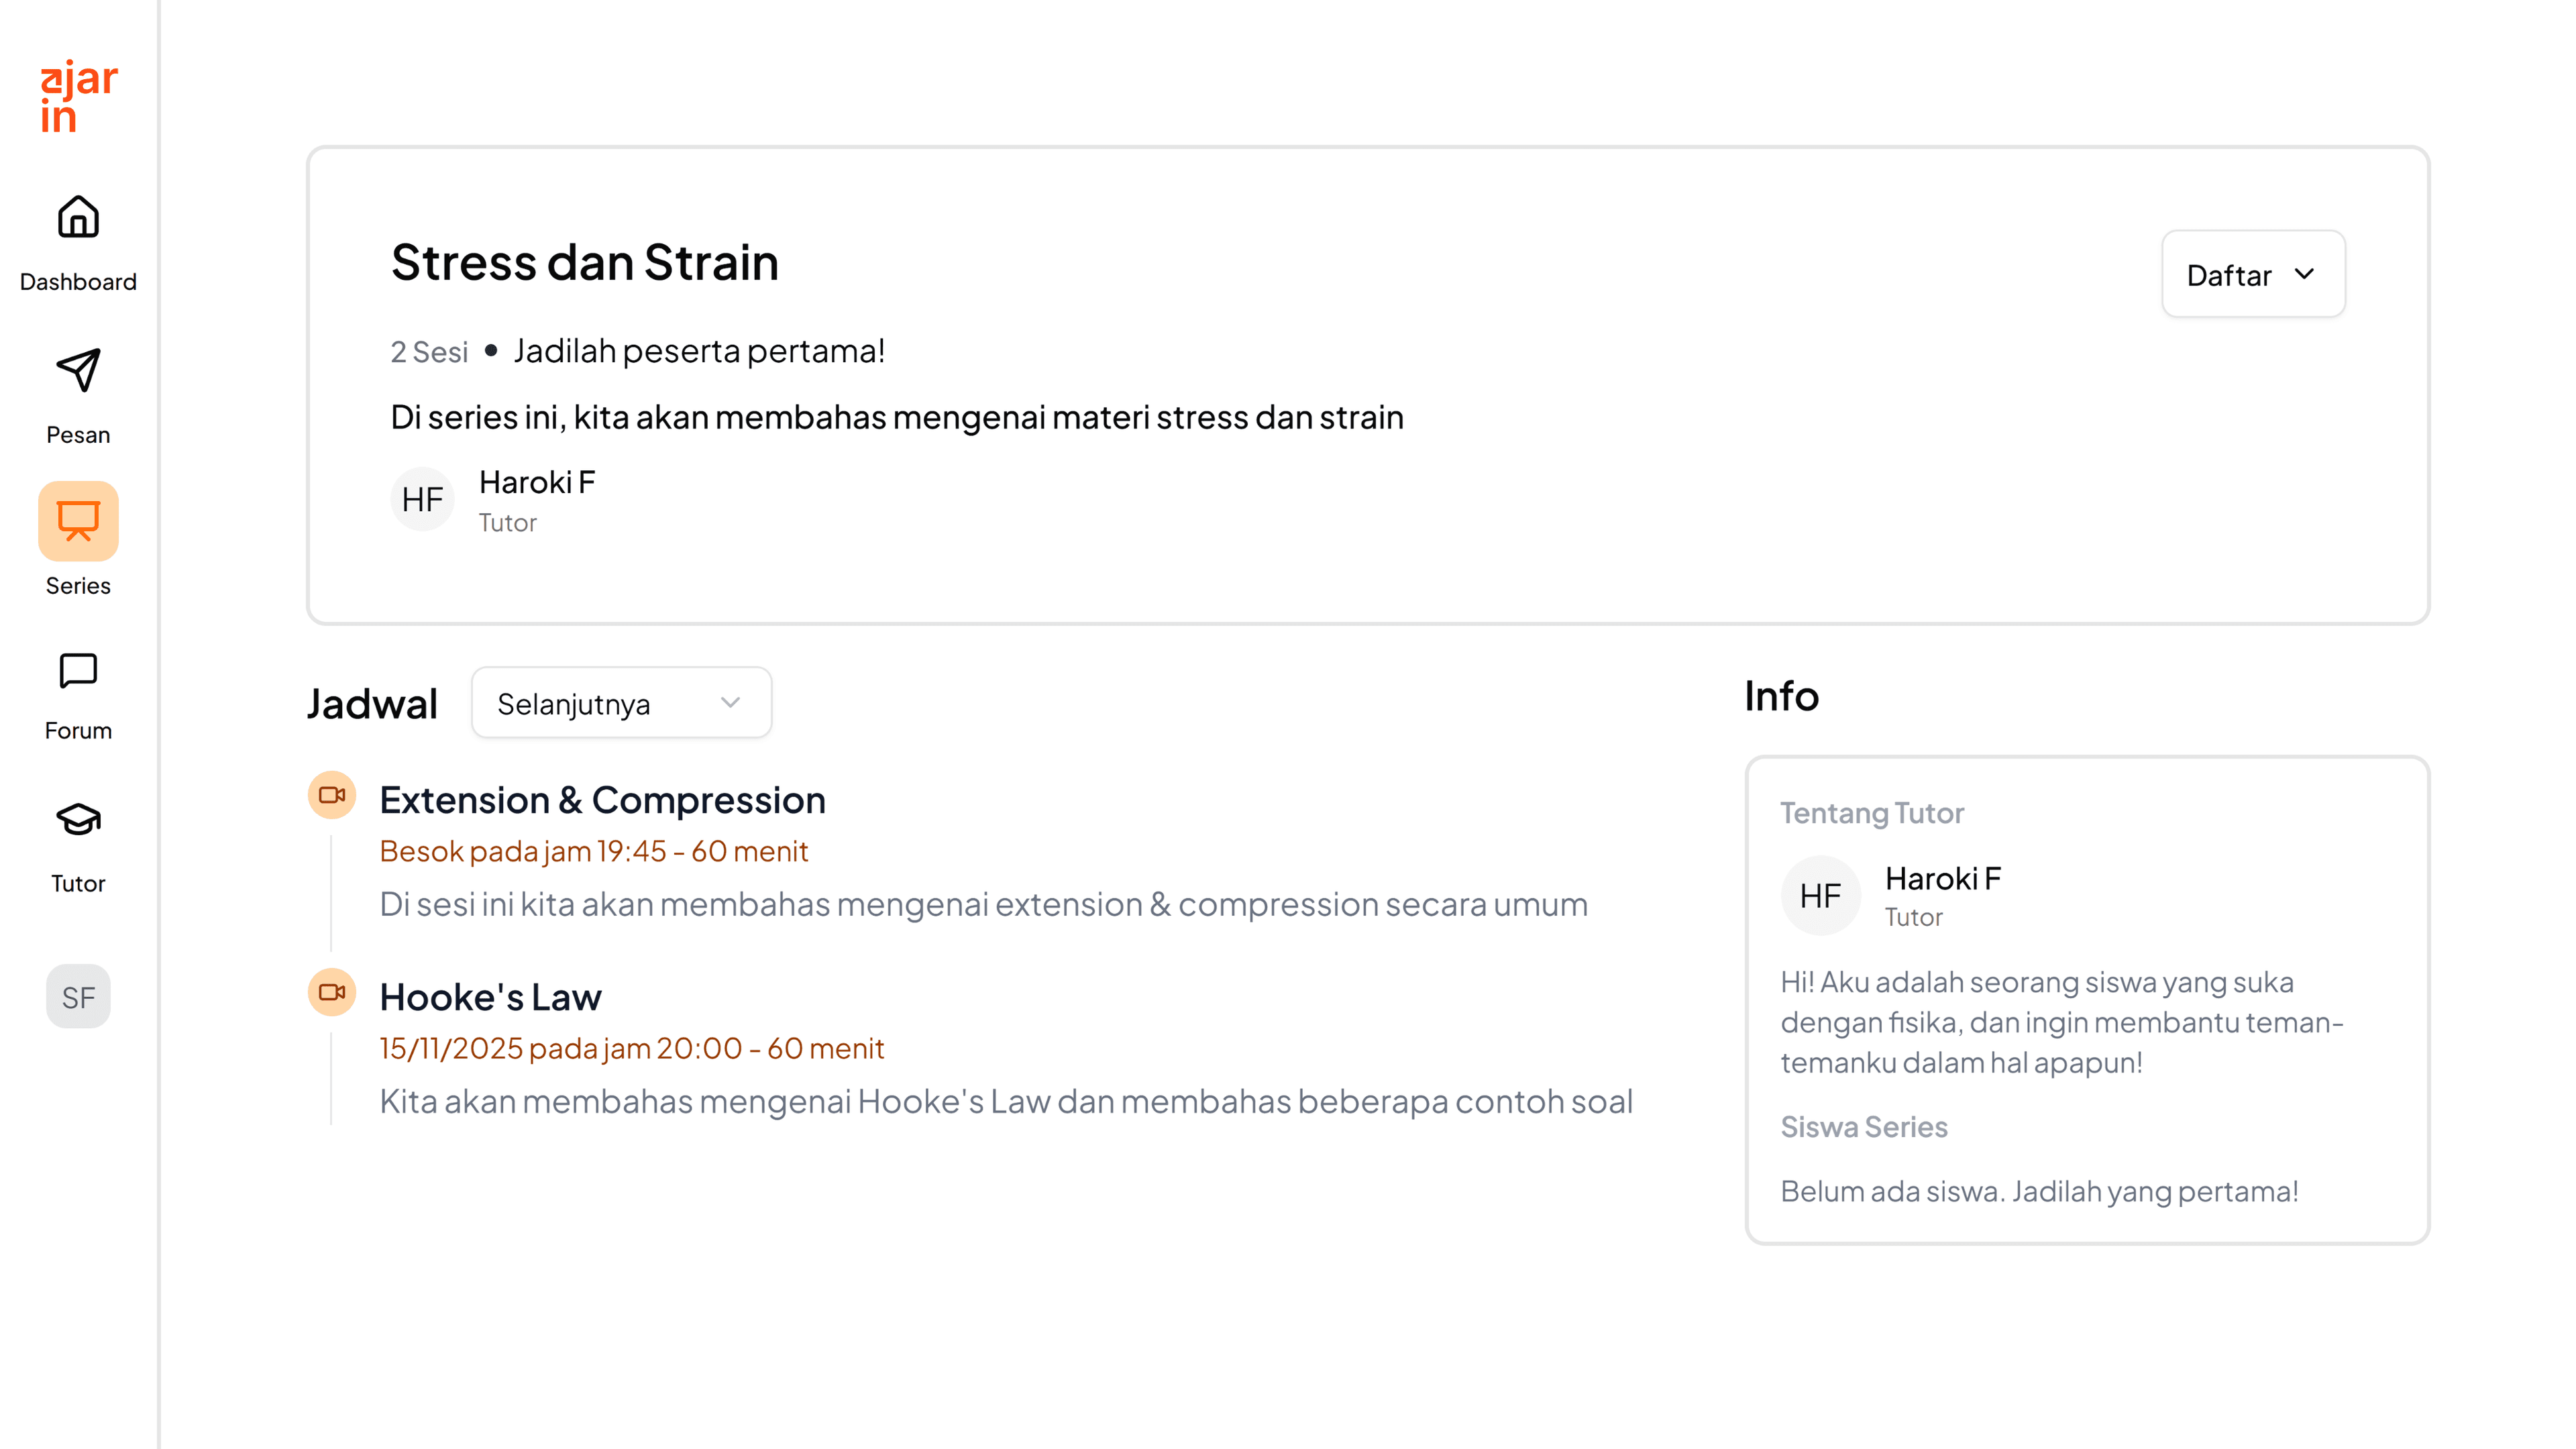The image size is (2576, 1449).
Task: Click chevron arrow in Selanjutnya dropdown
Action: pos(731,703)
